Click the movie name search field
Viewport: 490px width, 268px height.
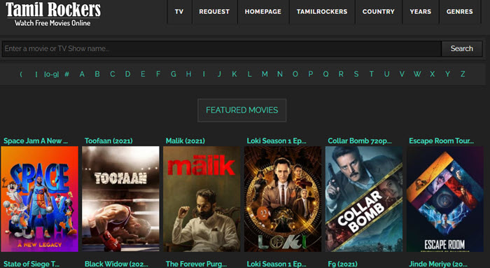(x=222, y=49)
